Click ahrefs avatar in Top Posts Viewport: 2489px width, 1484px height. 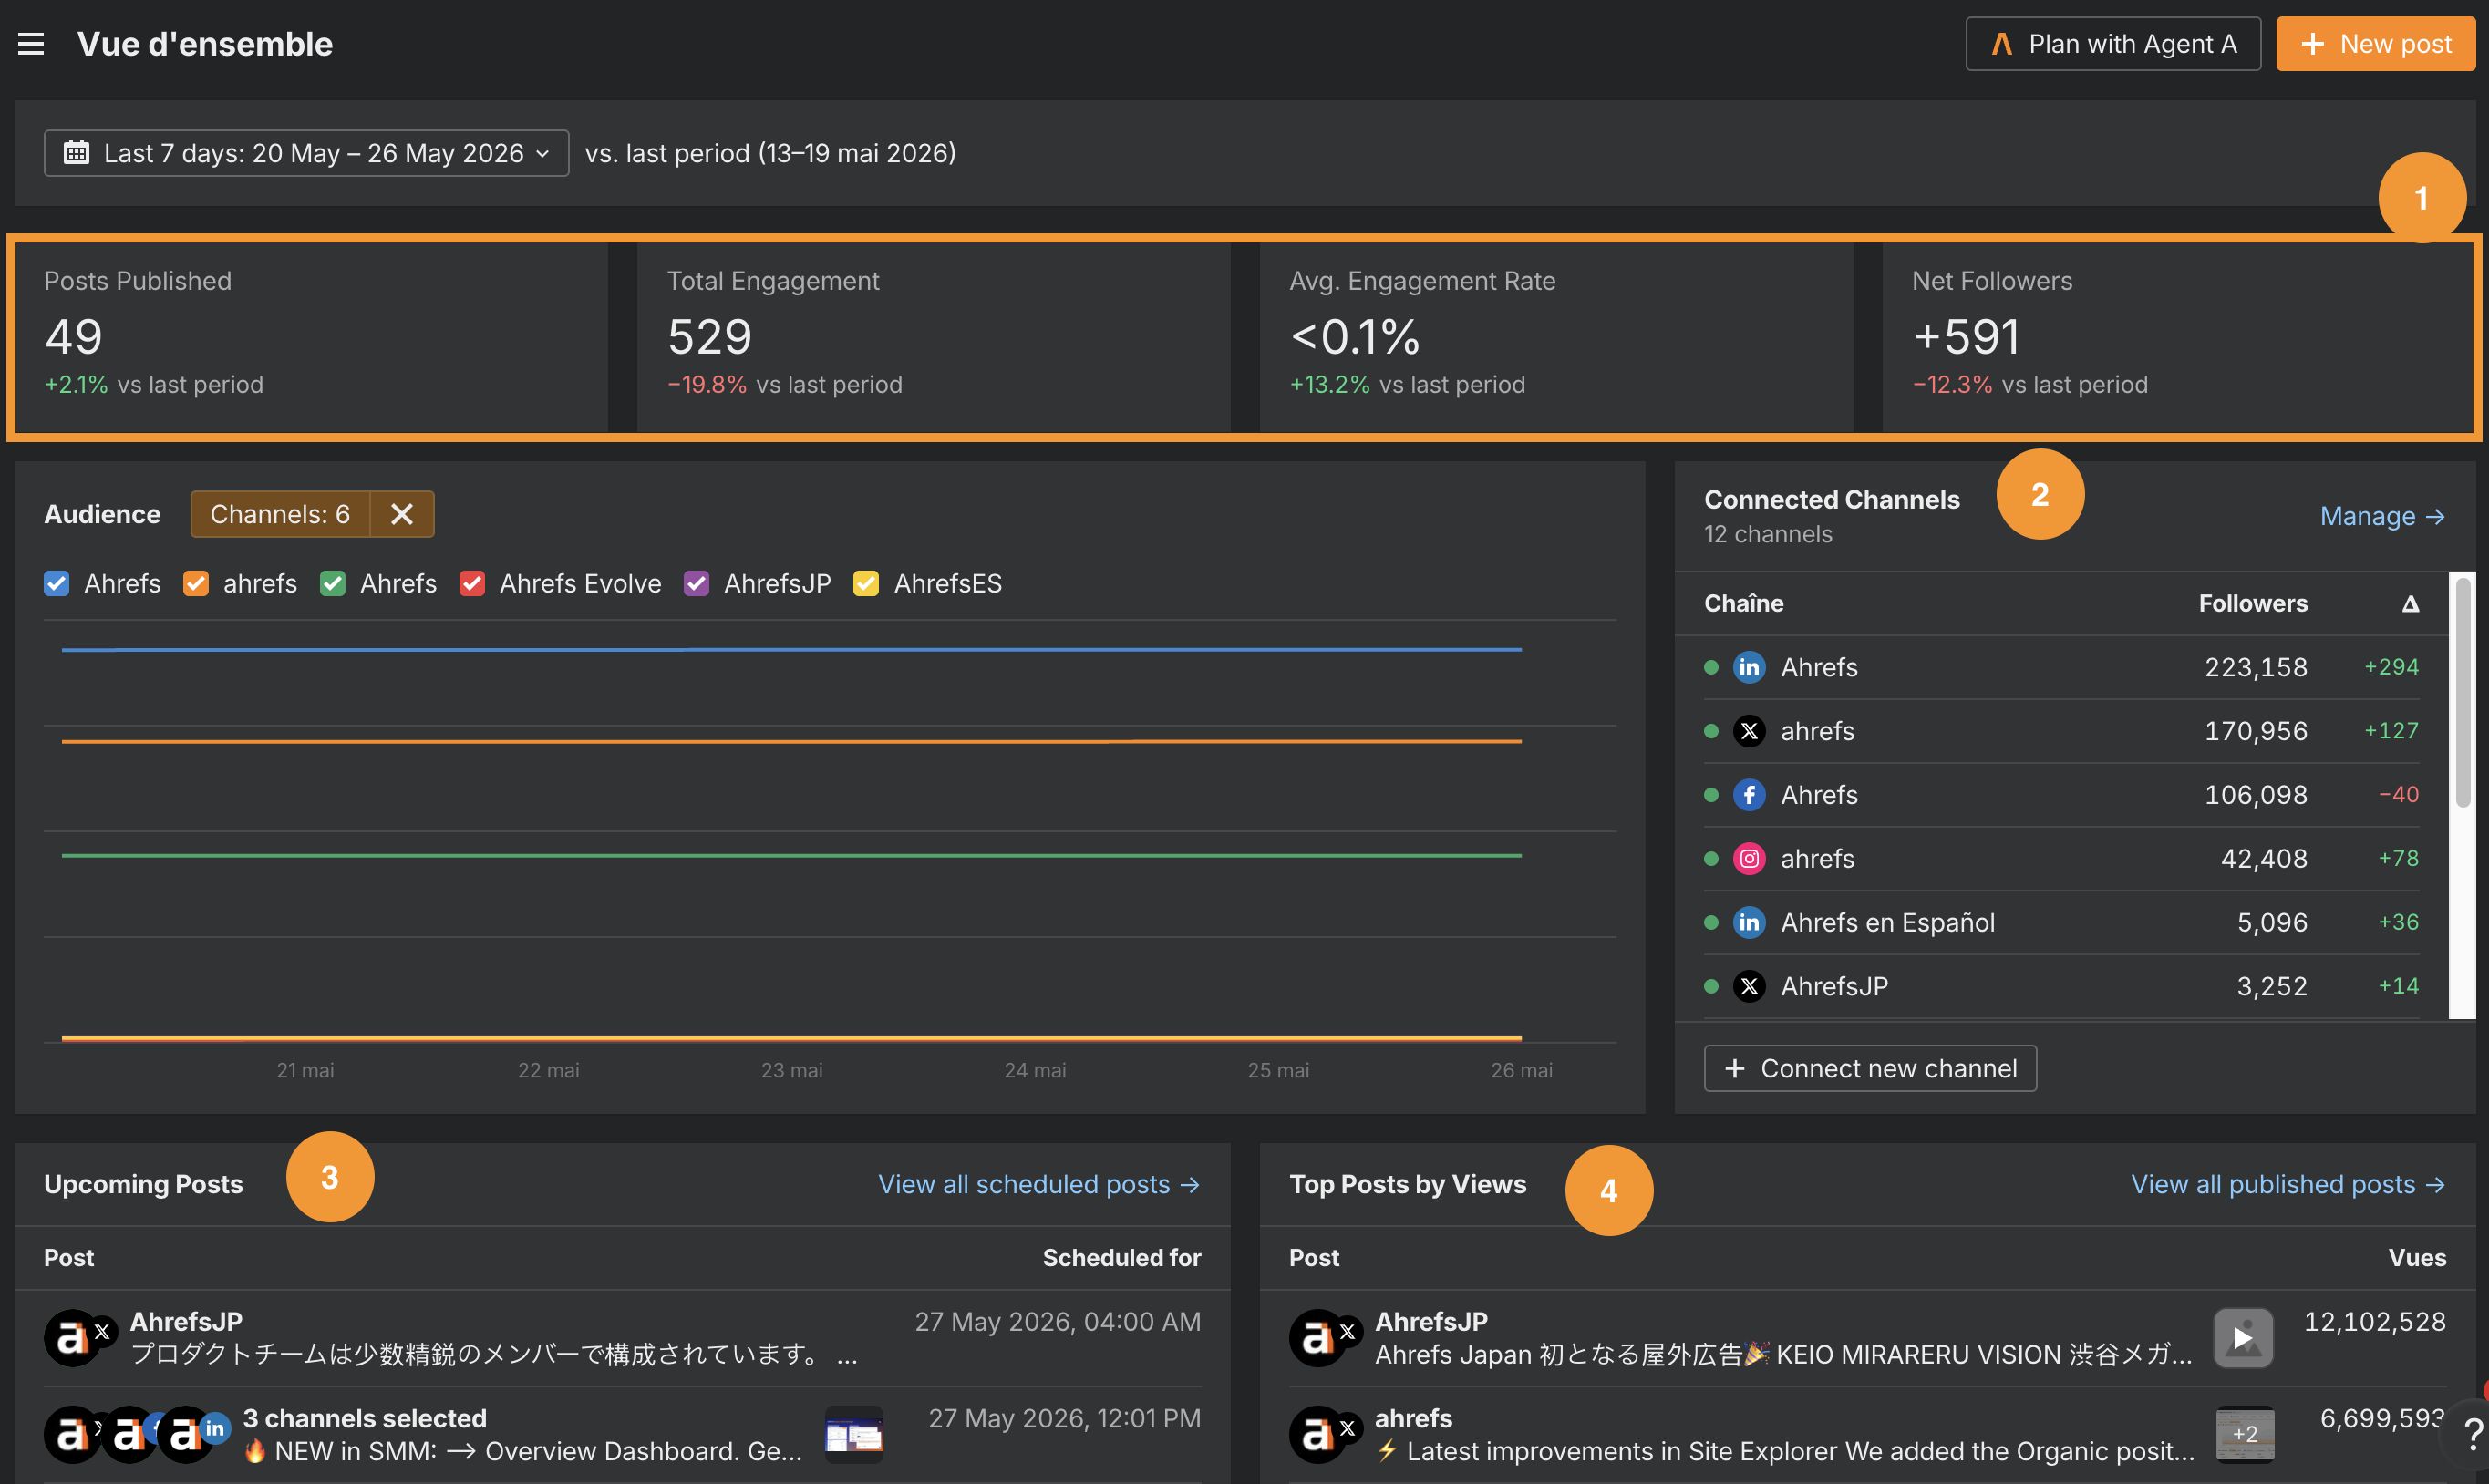[x=1318, y=1435]
